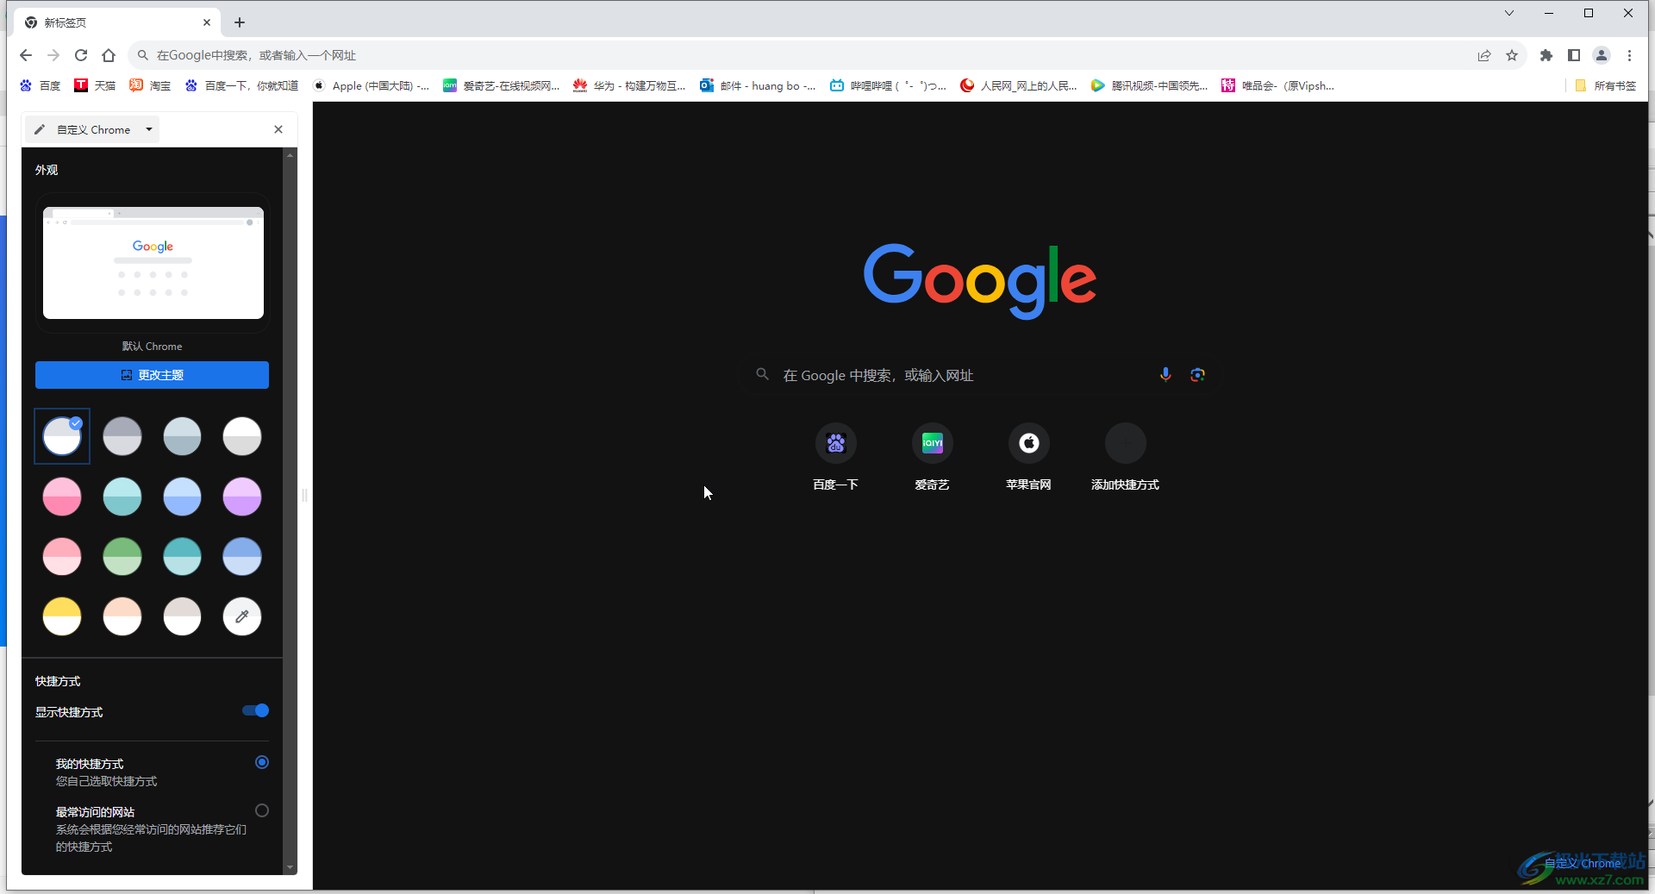Select the gray color swatch
Screen dimensions: 1655x894
point(122,436)
